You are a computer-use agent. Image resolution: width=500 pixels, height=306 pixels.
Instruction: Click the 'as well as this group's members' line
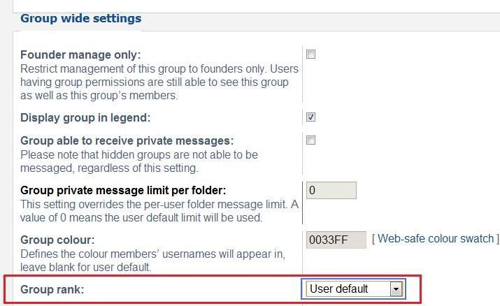(x=99, y=95)
